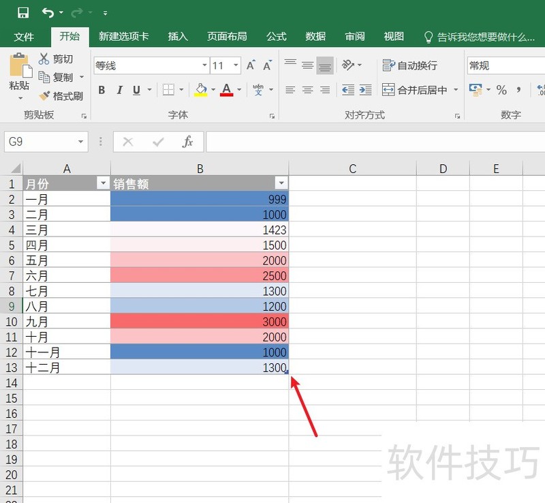Click the Name Box showing G9
This screenshot has height=503, width=545.
coord(41,141)
